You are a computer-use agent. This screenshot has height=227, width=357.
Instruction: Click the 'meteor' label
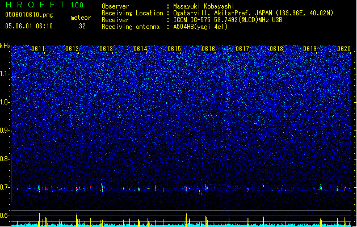[x=81, y=18]
